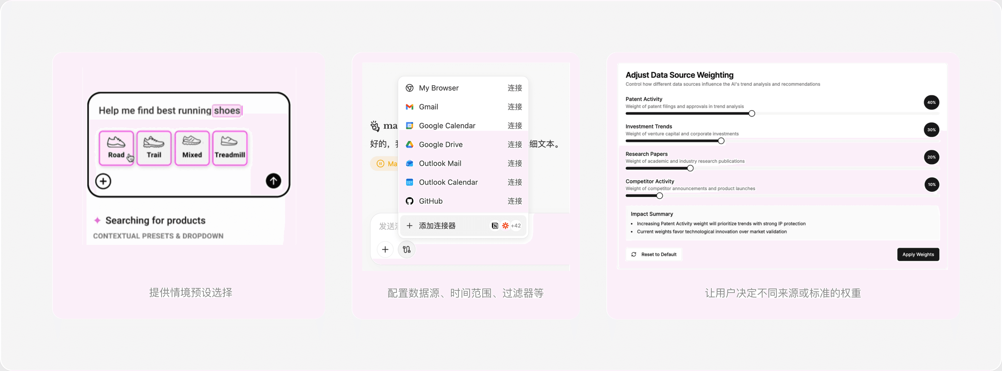
Task: Click the caption 让用户决定不同来源或标准的权重
Action: coord(783,293)
